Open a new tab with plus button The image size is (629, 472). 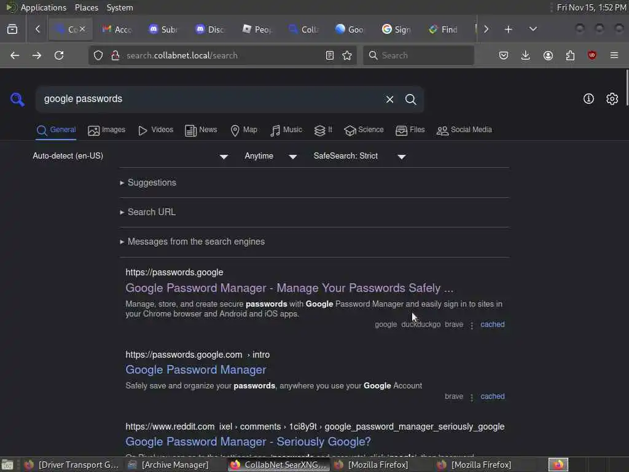[x=508, y=29]
